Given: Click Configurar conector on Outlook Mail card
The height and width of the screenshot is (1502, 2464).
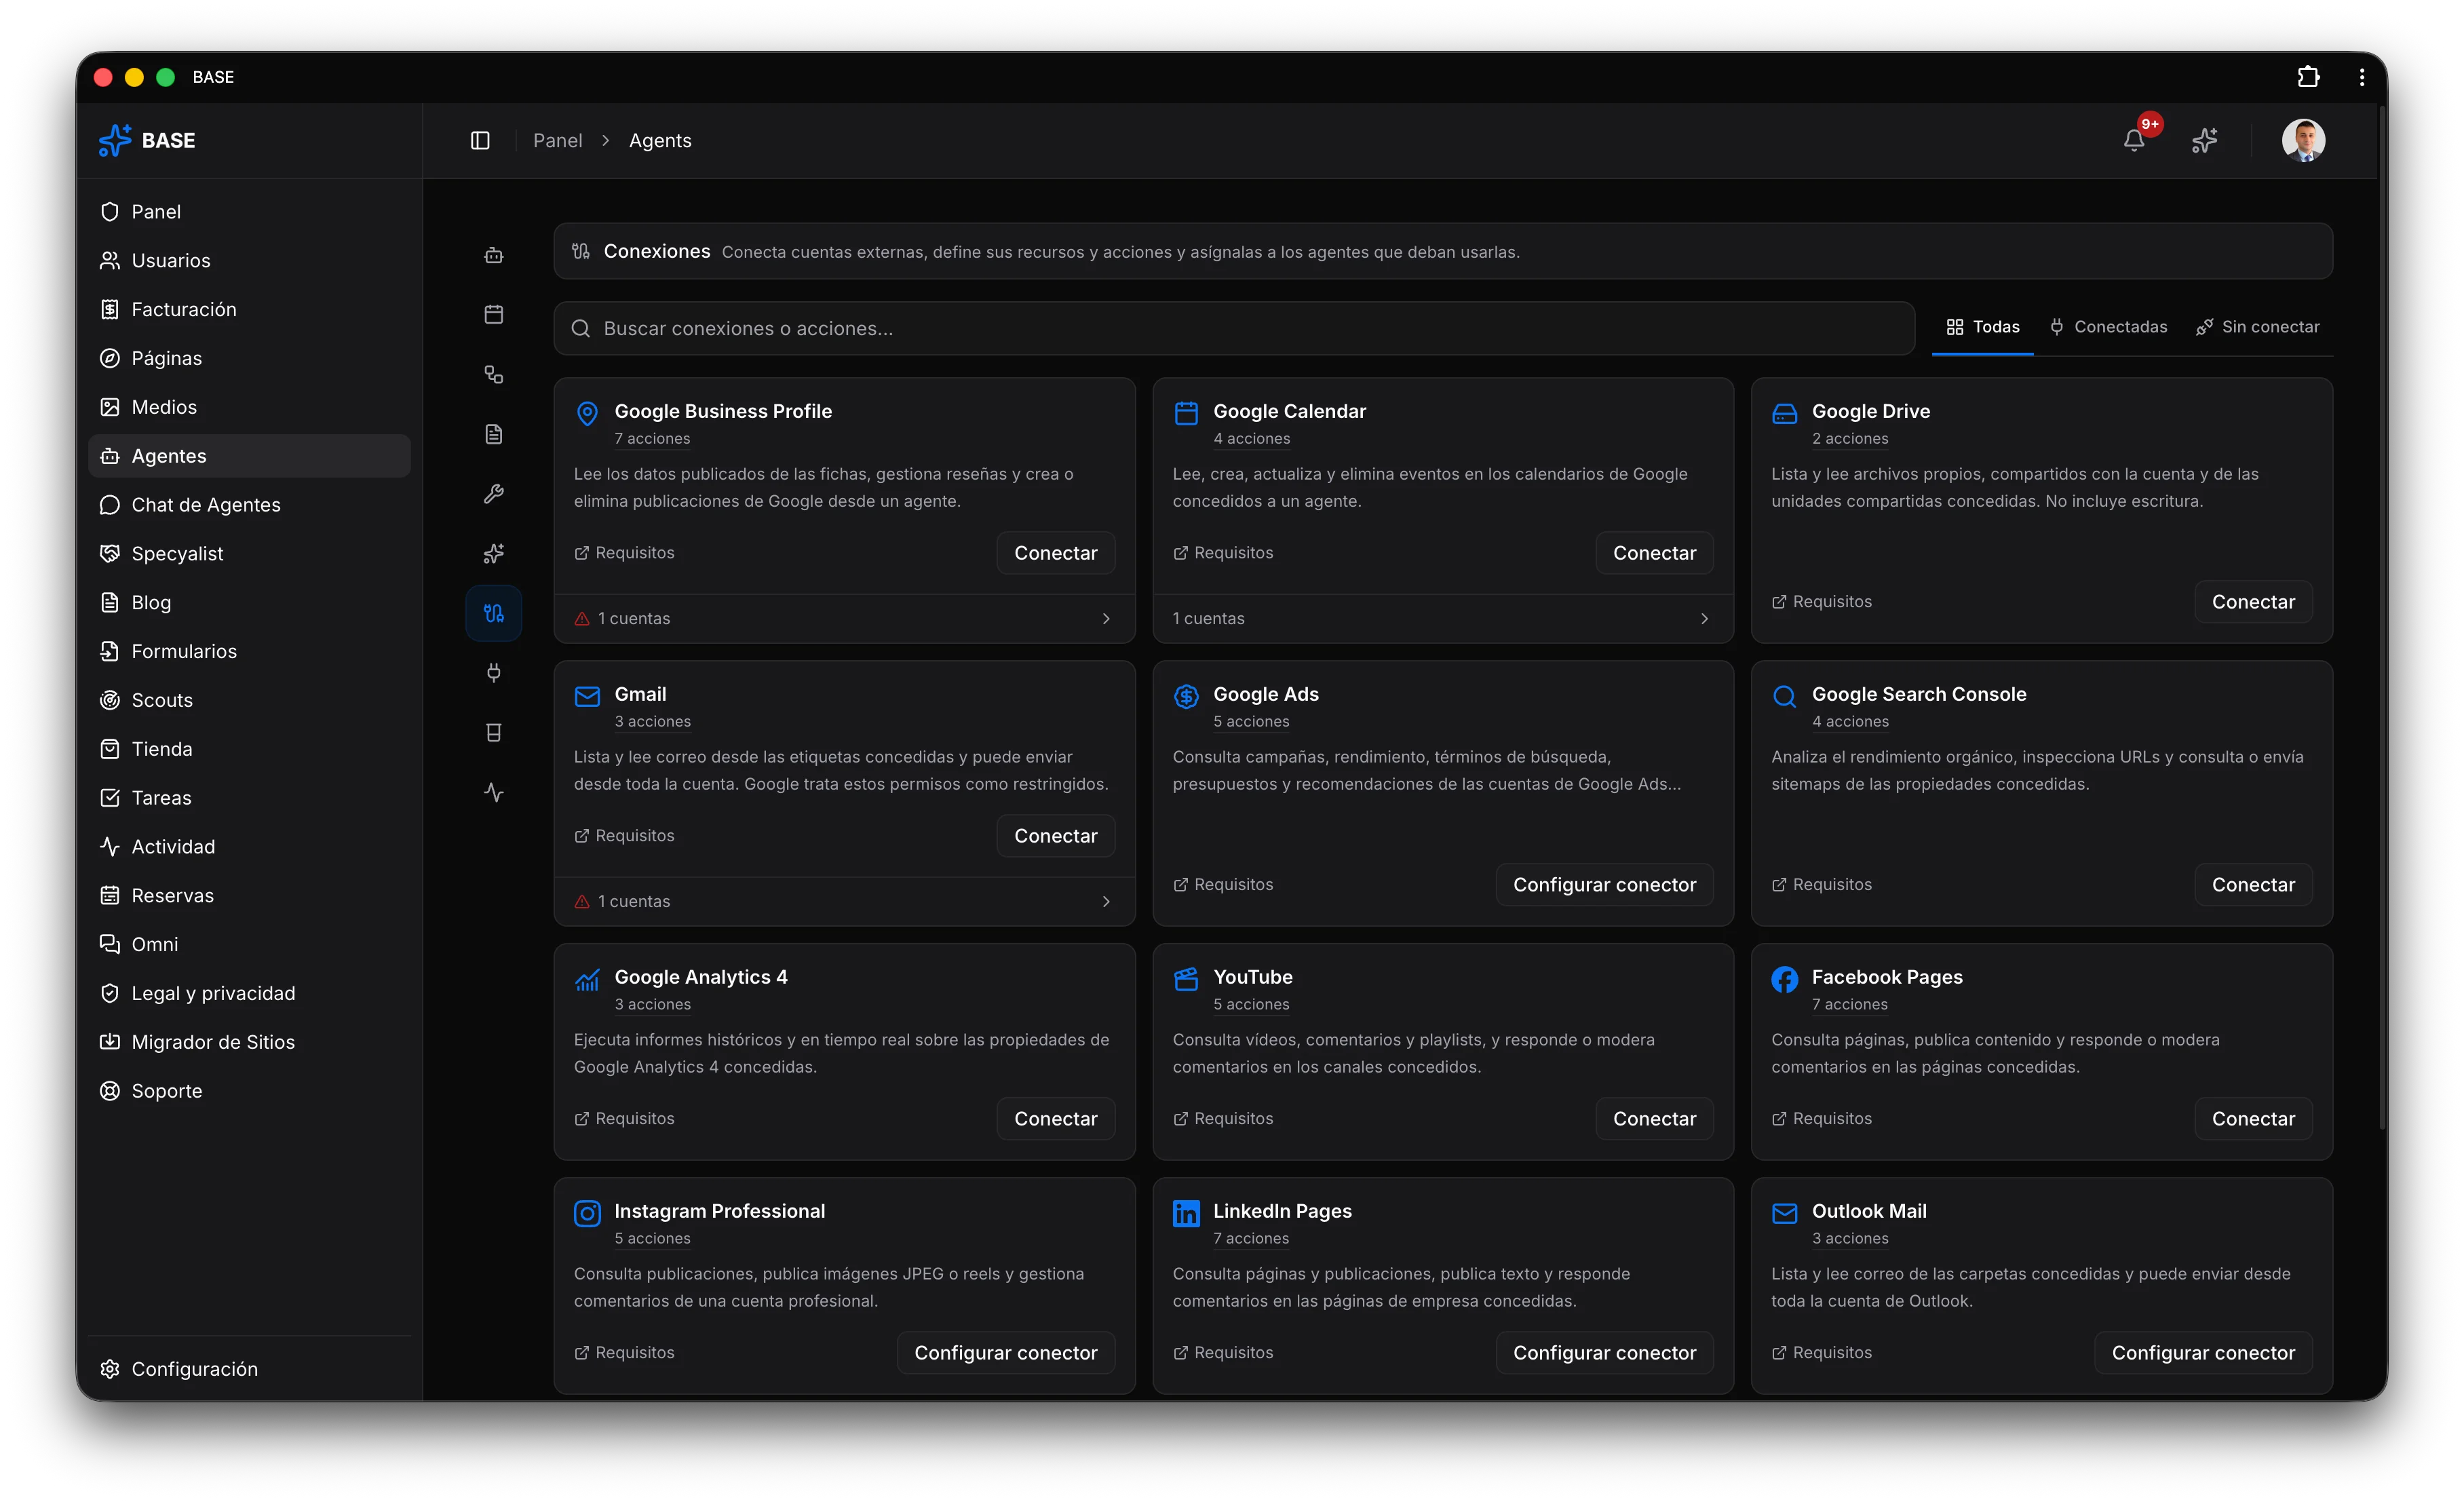Looking at the screenshot, I should tap(2203, 1353).
